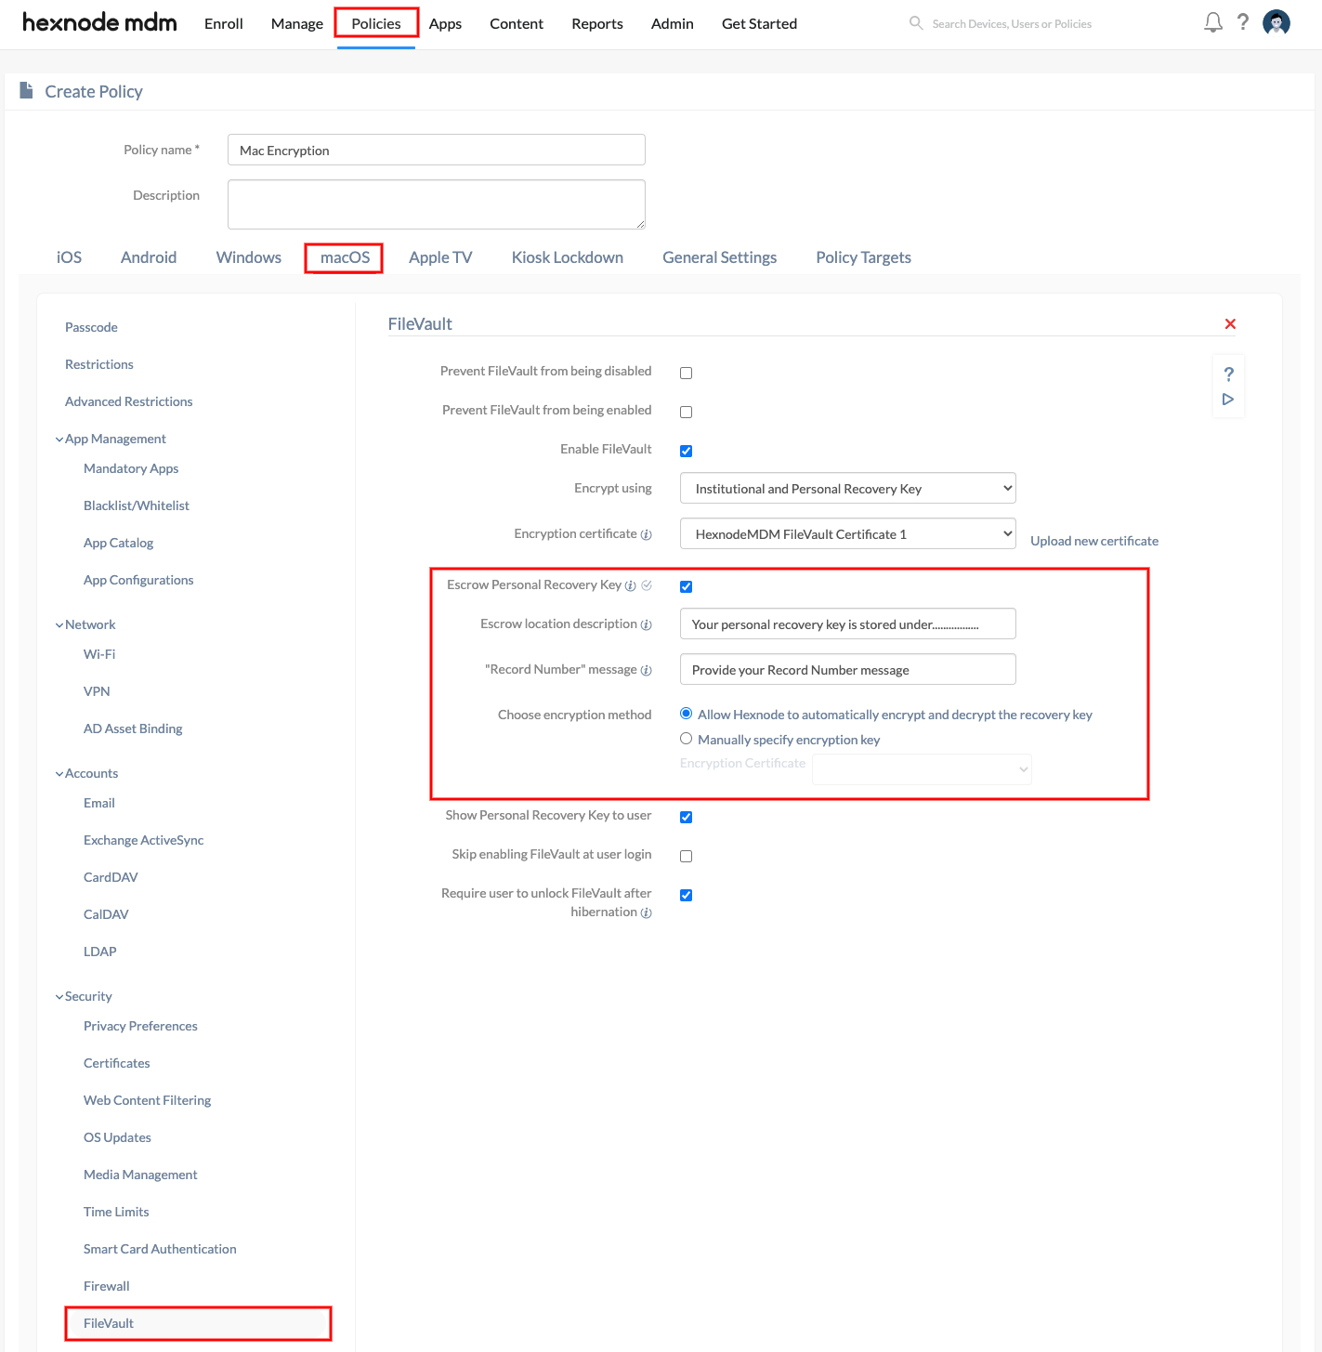The width and height of the screenshot is (1322, 1352).
Task: Check Skip enabling FileVault at user login
Action: [x=687, y=856]
